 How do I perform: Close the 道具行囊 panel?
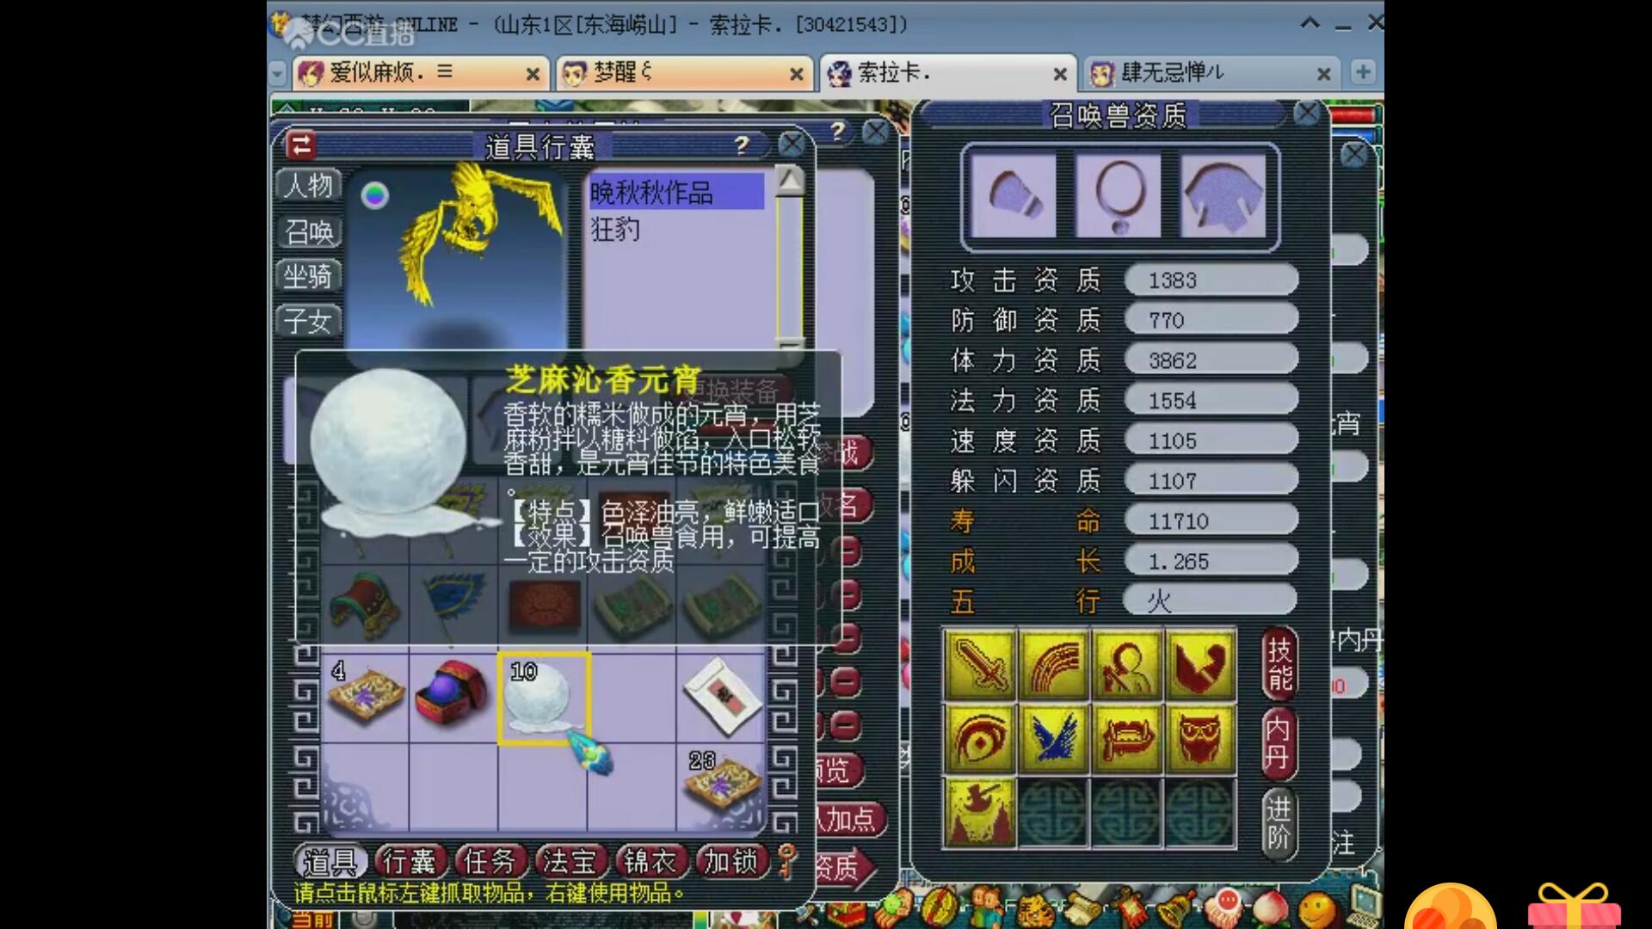pyautogui.click(x=791, y=145)
